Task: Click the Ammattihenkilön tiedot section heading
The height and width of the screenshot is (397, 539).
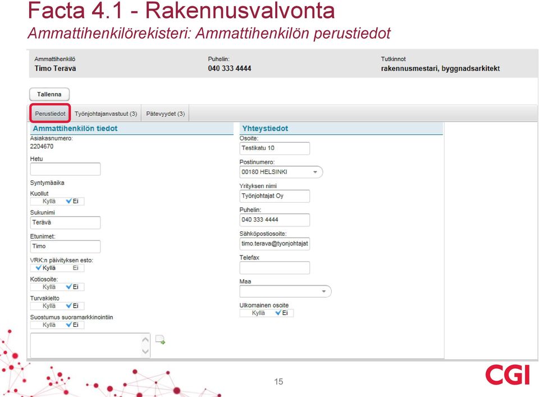Action: [x=75, y=129]
